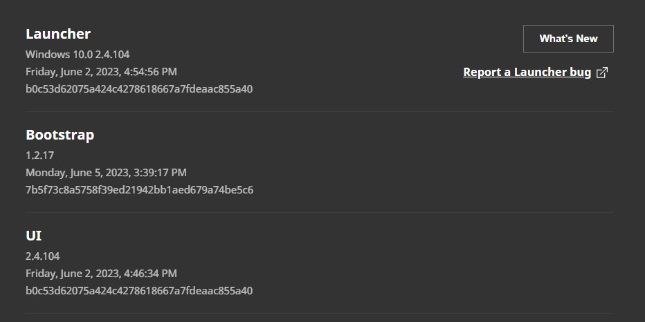645x322 pixels.
Task: Select the UI section heading
Action: tap(34, 236)
